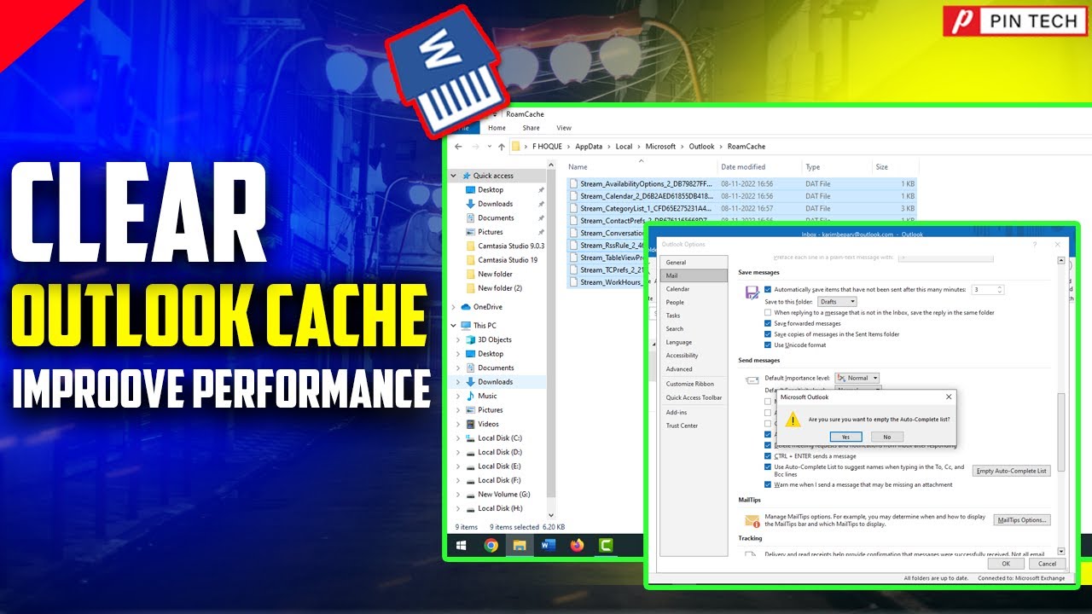Select General in Outlook Options

pyautogui.click(x=694, y=263)
